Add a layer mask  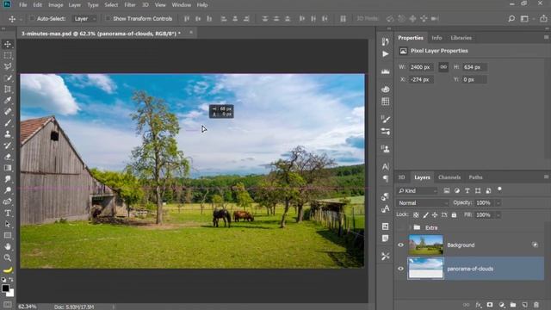pos(490,305)
